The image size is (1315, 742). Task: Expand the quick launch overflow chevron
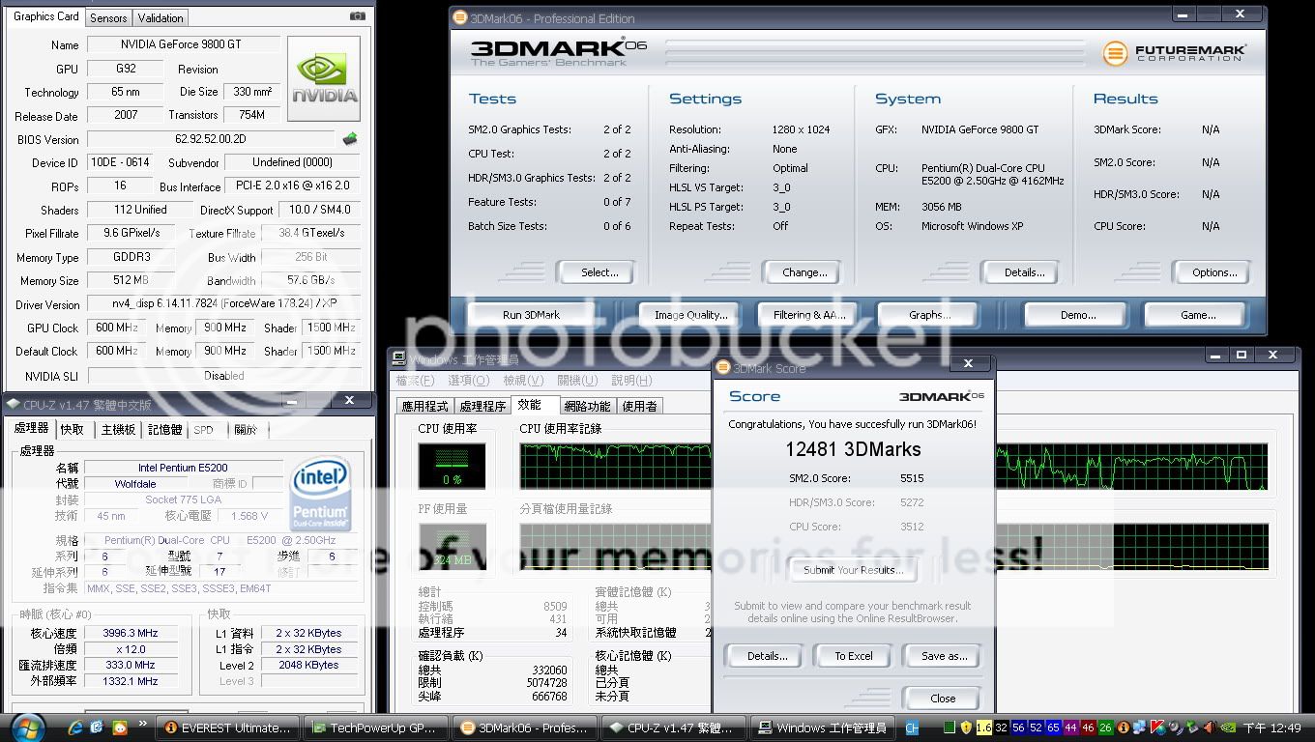click(x=144, y=724)
